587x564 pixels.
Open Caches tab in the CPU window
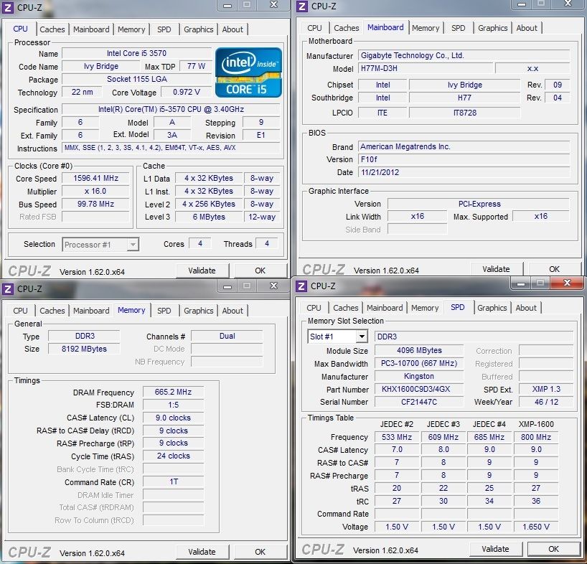pos(52,29)
